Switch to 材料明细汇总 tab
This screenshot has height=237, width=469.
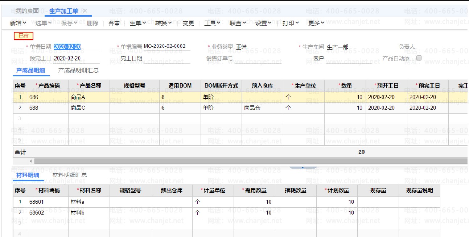tap(70, 175)
